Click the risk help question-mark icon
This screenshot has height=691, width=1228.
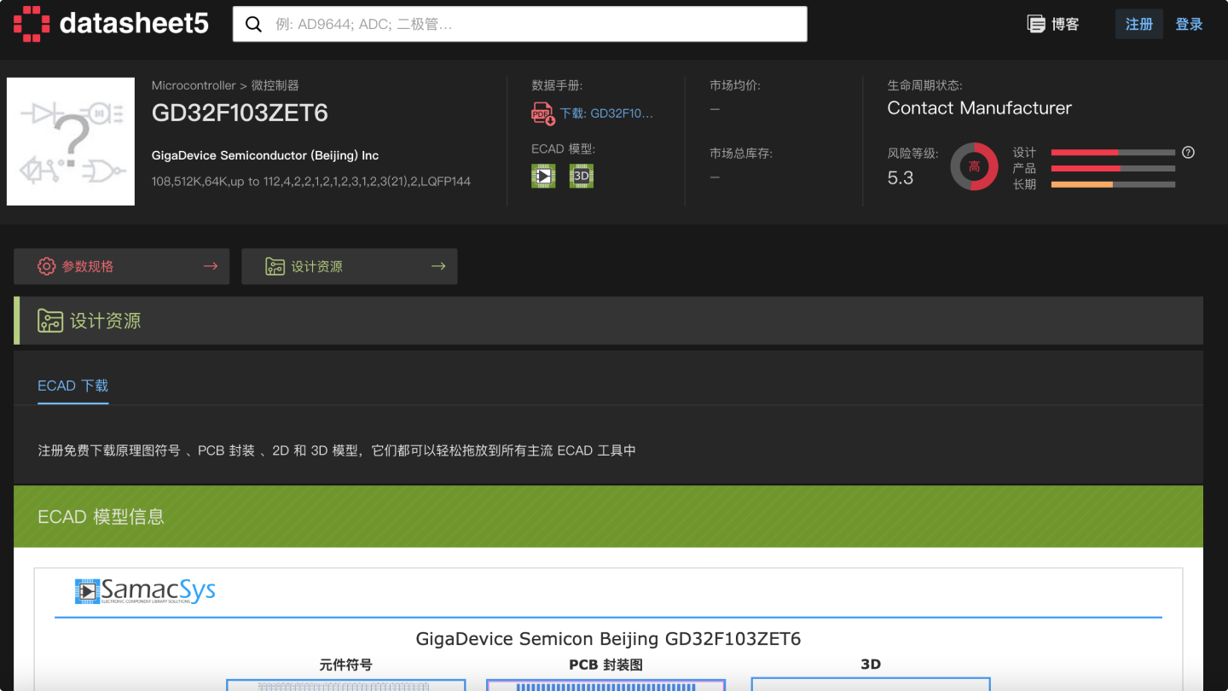(1189, 153)
